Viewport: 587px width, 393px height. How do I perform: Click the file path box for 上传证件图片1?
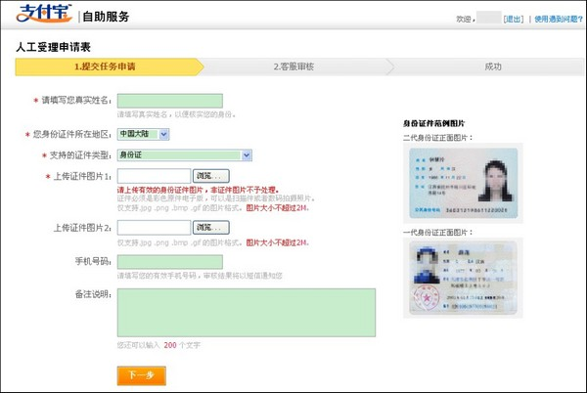coord(153,176)
